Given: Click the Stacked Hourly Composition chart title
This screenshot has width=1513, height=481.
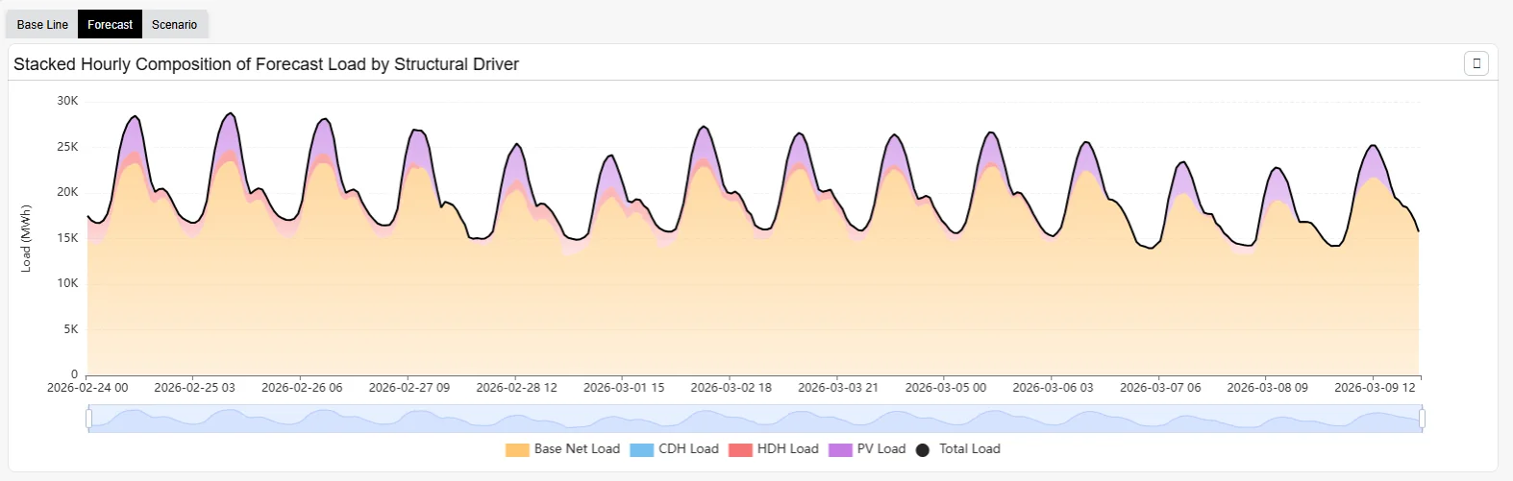Looking at the screenshot, I should [x=266, y=64].
